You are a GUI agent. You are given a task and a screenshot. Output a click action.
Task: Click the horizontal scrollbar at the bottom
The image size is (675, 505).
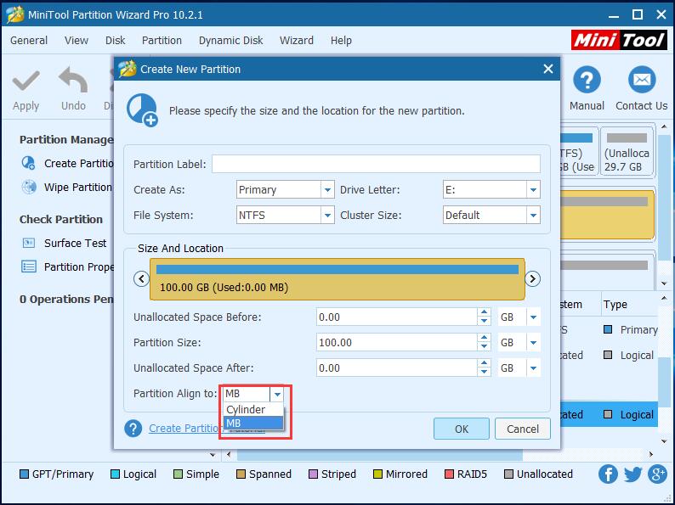(380, 454)
